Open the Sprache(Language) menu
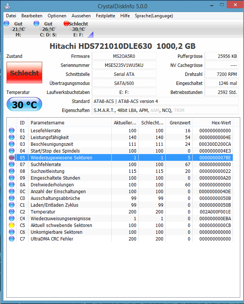 (x=154, y=16)
